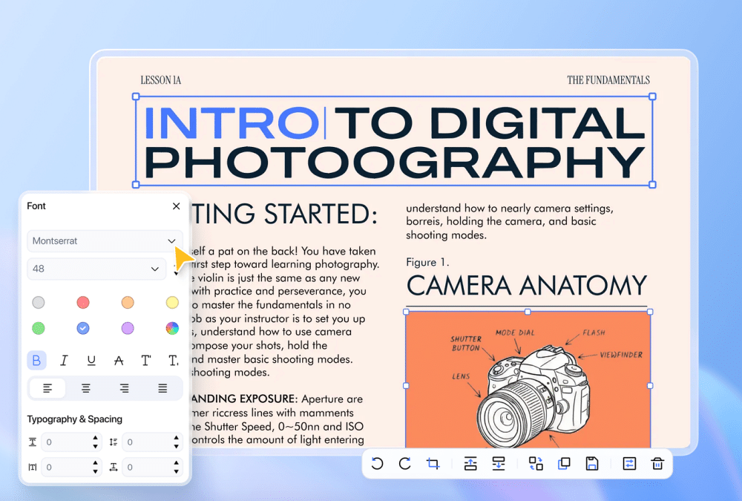This screenshot has height=501, width=742.
Task: Toggle underline formatting
Action: [x=91, y=361]
